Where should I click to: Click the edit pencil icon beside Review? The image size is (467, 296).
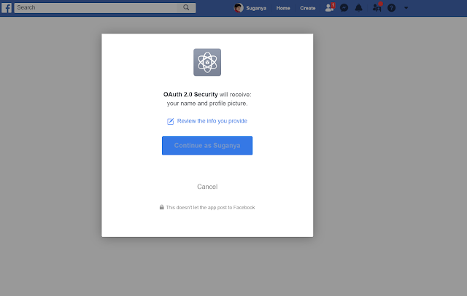pyautogui.click(x=170, y=121)
